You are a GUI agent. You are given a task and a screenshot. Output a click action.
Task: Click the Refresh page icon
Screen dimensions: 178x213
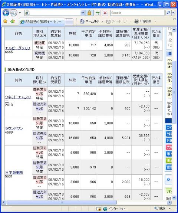[98, 13]
